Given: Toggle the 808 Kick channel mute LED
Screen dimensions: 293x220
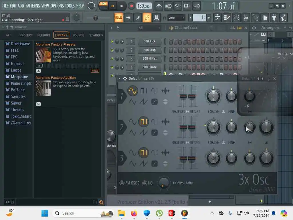Looking at the screenshot, I should [112, 42].
